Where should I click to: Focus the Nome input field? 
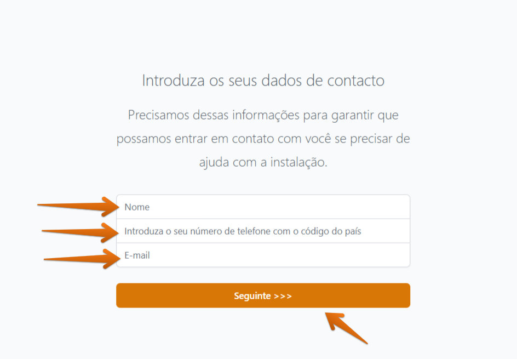coord(263,207)
